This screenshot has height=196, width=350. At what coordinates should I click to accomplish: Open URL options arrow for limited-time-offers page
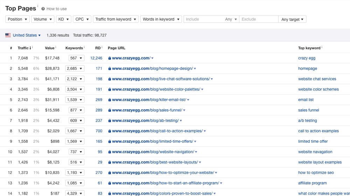pos(195,141)
